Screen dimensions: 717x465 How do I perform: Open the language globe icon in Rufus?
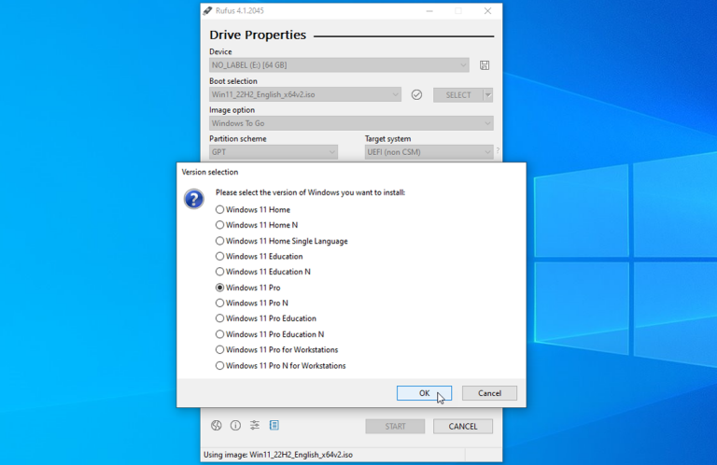[217, 426]
